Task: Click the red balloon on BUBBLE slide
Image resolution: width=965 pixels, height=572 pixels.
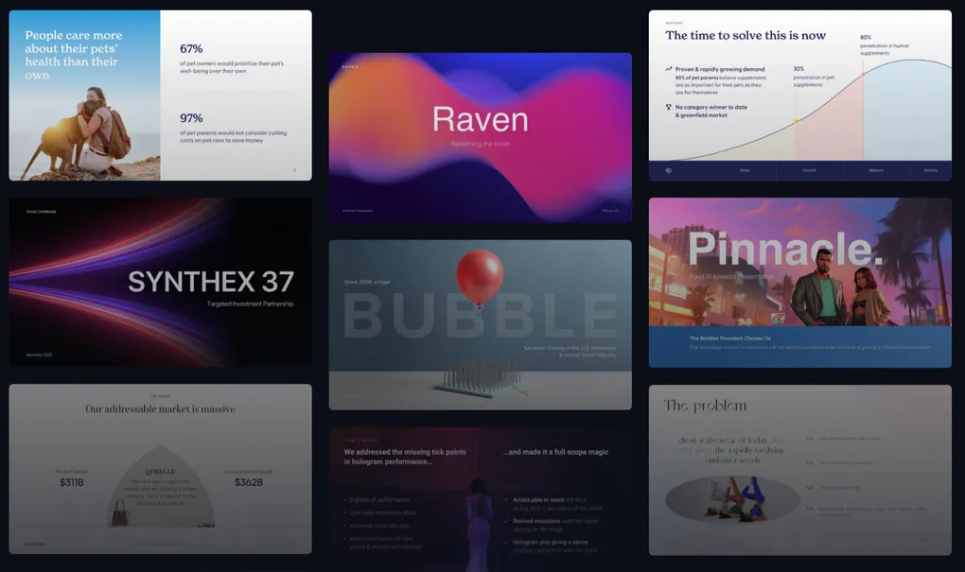Action: [x=480, y=277]
